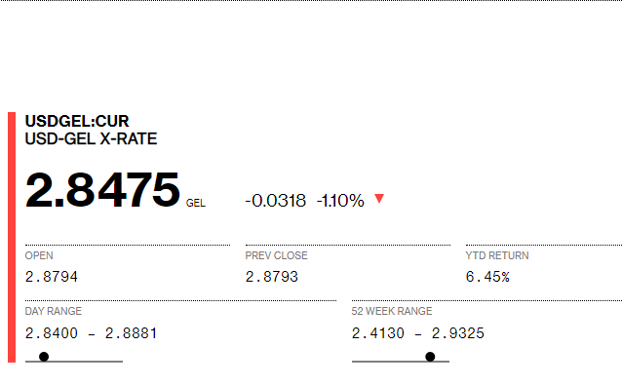The width and height of the screenshot is (622, 385).
Task: Click the USD-GEL X-RATE title
Action: [x=91, y=138]
